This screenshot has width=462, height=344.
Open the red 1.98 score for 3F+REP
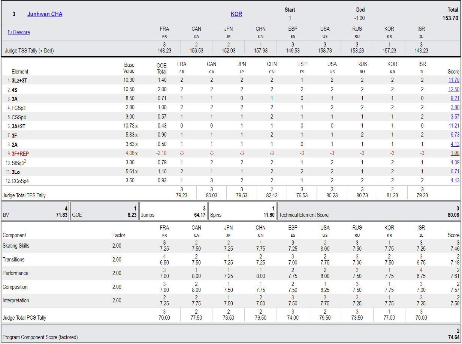click(x=455, y=153)
